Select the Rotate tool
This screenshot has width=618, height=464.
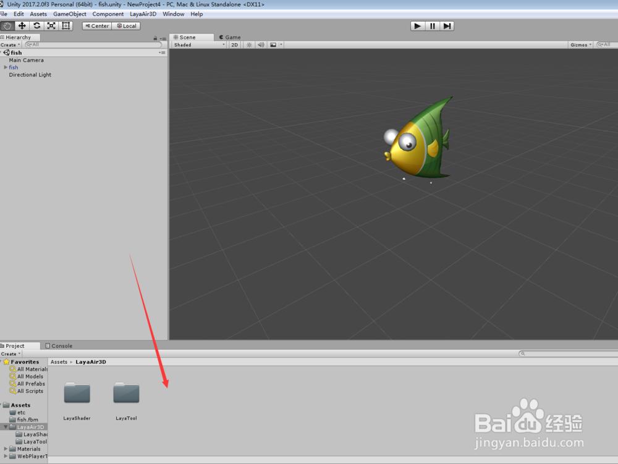point(36,25)
